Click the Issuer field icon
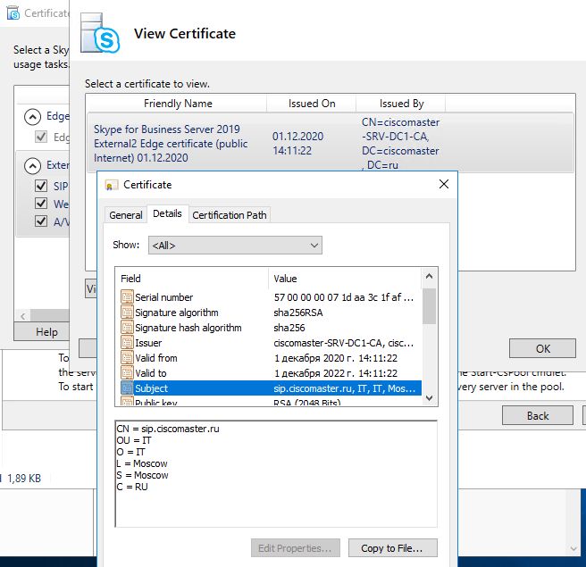586x567 pixels. point(127,343)
